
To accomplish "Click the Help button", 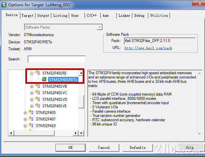I will click(x=190, y=147).
